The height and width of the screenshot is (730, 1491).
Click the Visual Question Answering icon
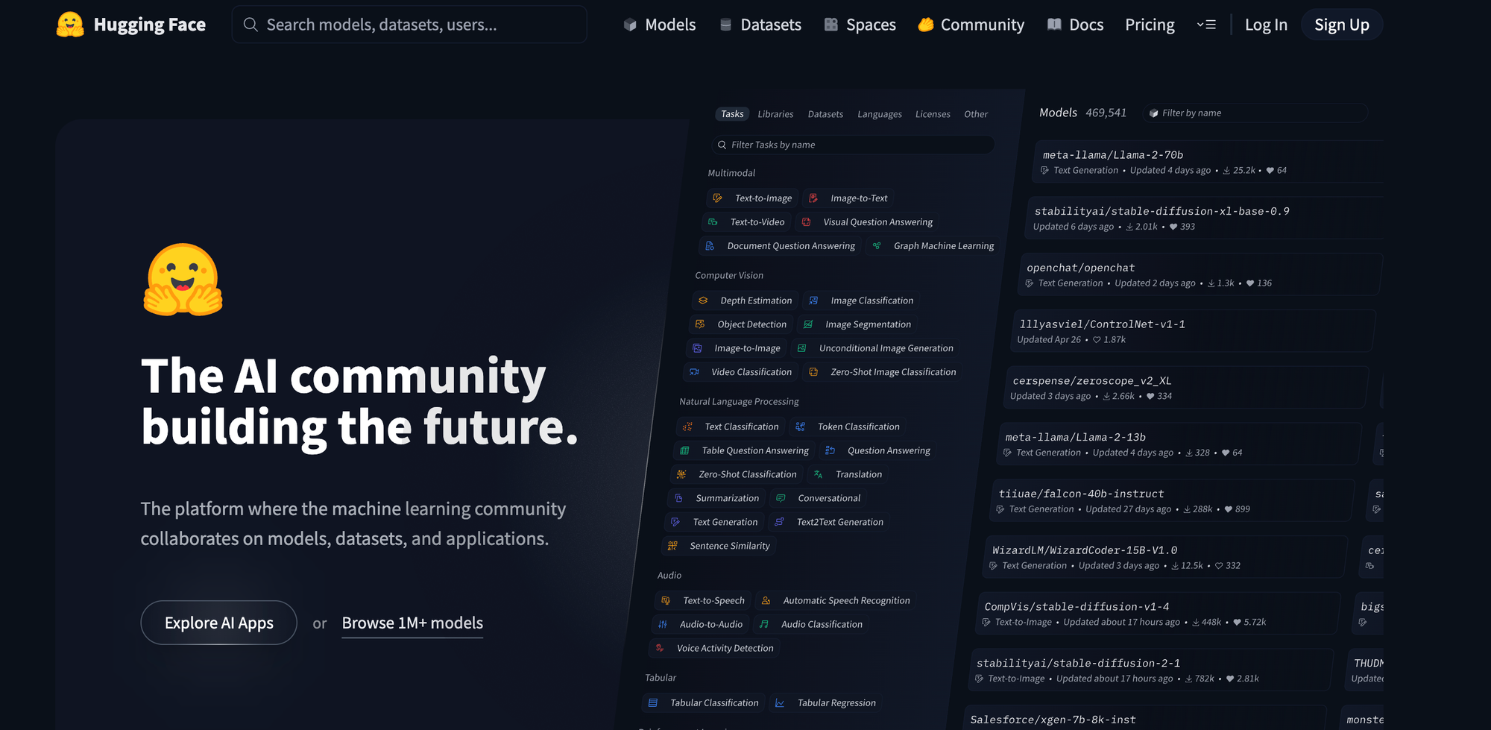coord(806,222)
